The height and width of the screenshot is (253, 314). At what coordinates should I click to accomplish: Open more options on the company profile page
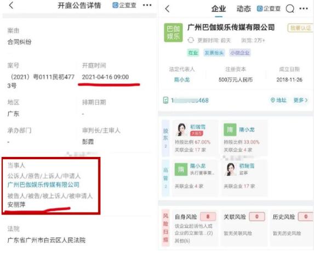tap(304, 8)
